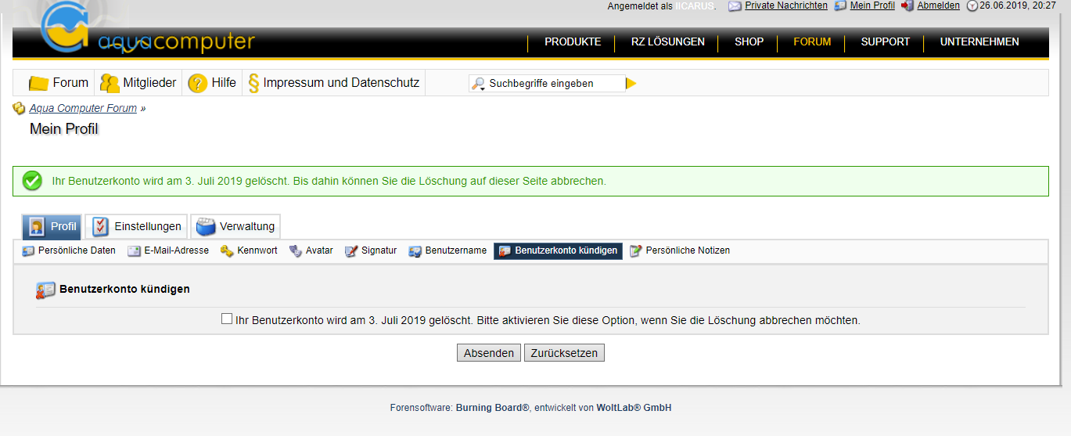
Task: Open the Kennwort subtab
Action: pos(249,251)
